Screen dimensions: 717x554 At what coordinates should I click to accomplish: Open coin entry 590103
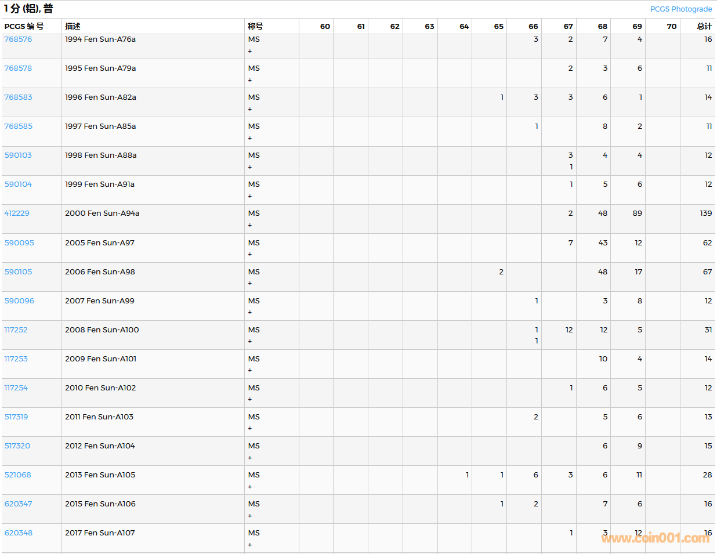[18, 155]
